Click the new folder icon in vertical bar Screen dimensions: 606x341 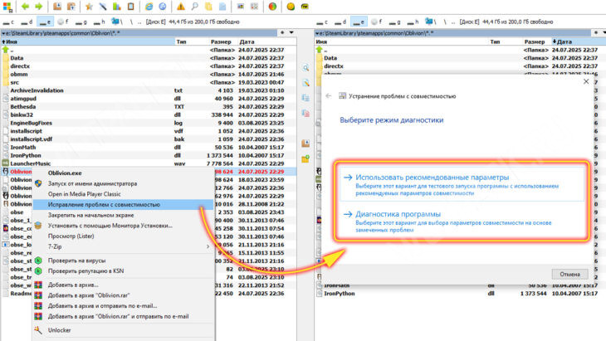click(x=305, y=158)
